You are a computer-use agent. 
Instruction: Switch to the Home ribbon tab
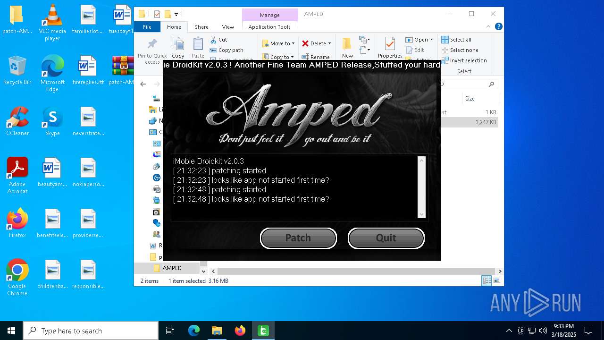174,27
